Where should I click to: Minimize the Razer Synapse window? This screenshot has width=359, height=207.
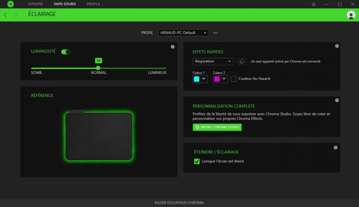coord(326,4)
